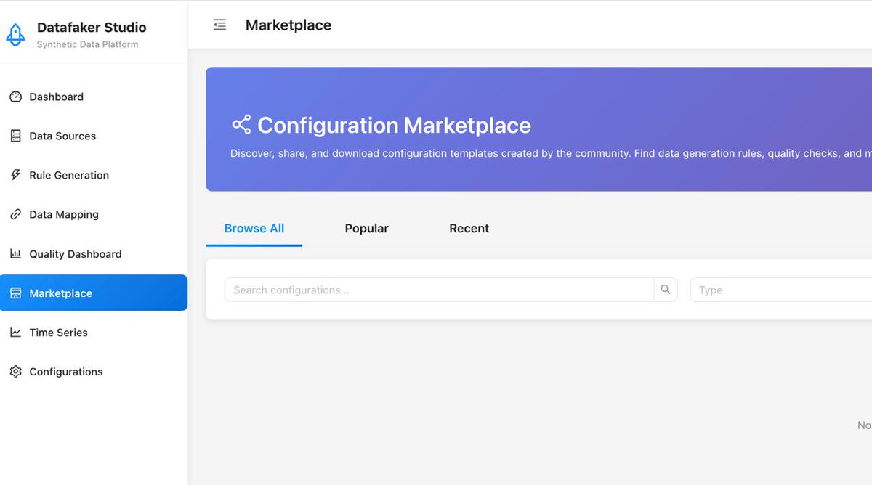Switch to the Popular tab
This screenshot has height=485, width=872.
(366, 228)
